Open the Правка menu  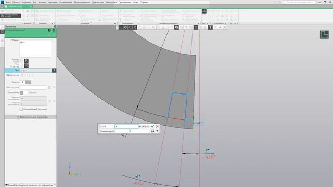16,2
